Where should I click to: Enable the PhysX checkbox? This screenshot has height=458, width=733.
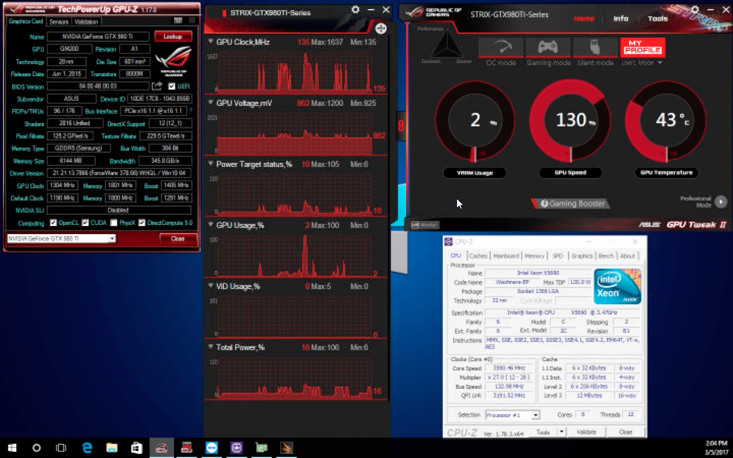[x=113, y=223]
